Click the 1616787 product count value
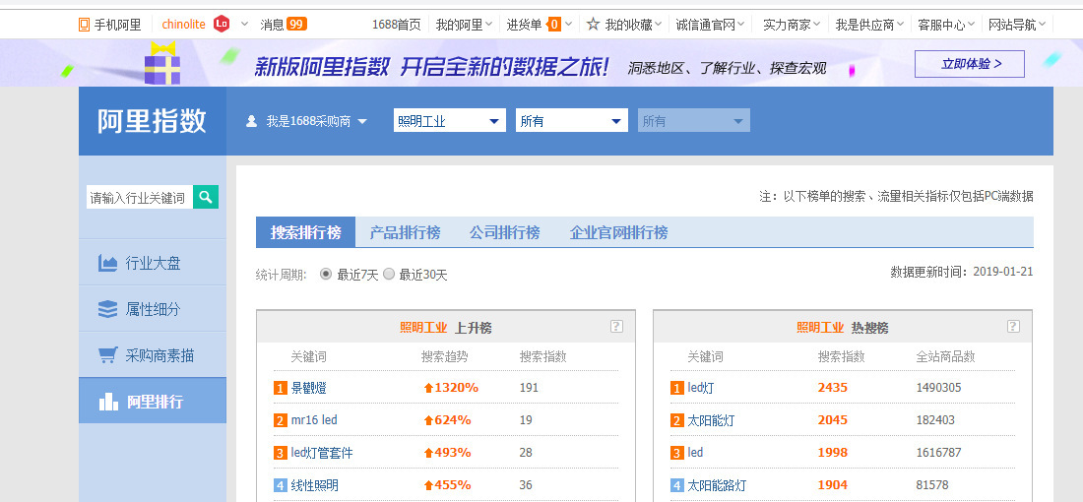This screenshot has width=1083, height=502. pos(938,452)
